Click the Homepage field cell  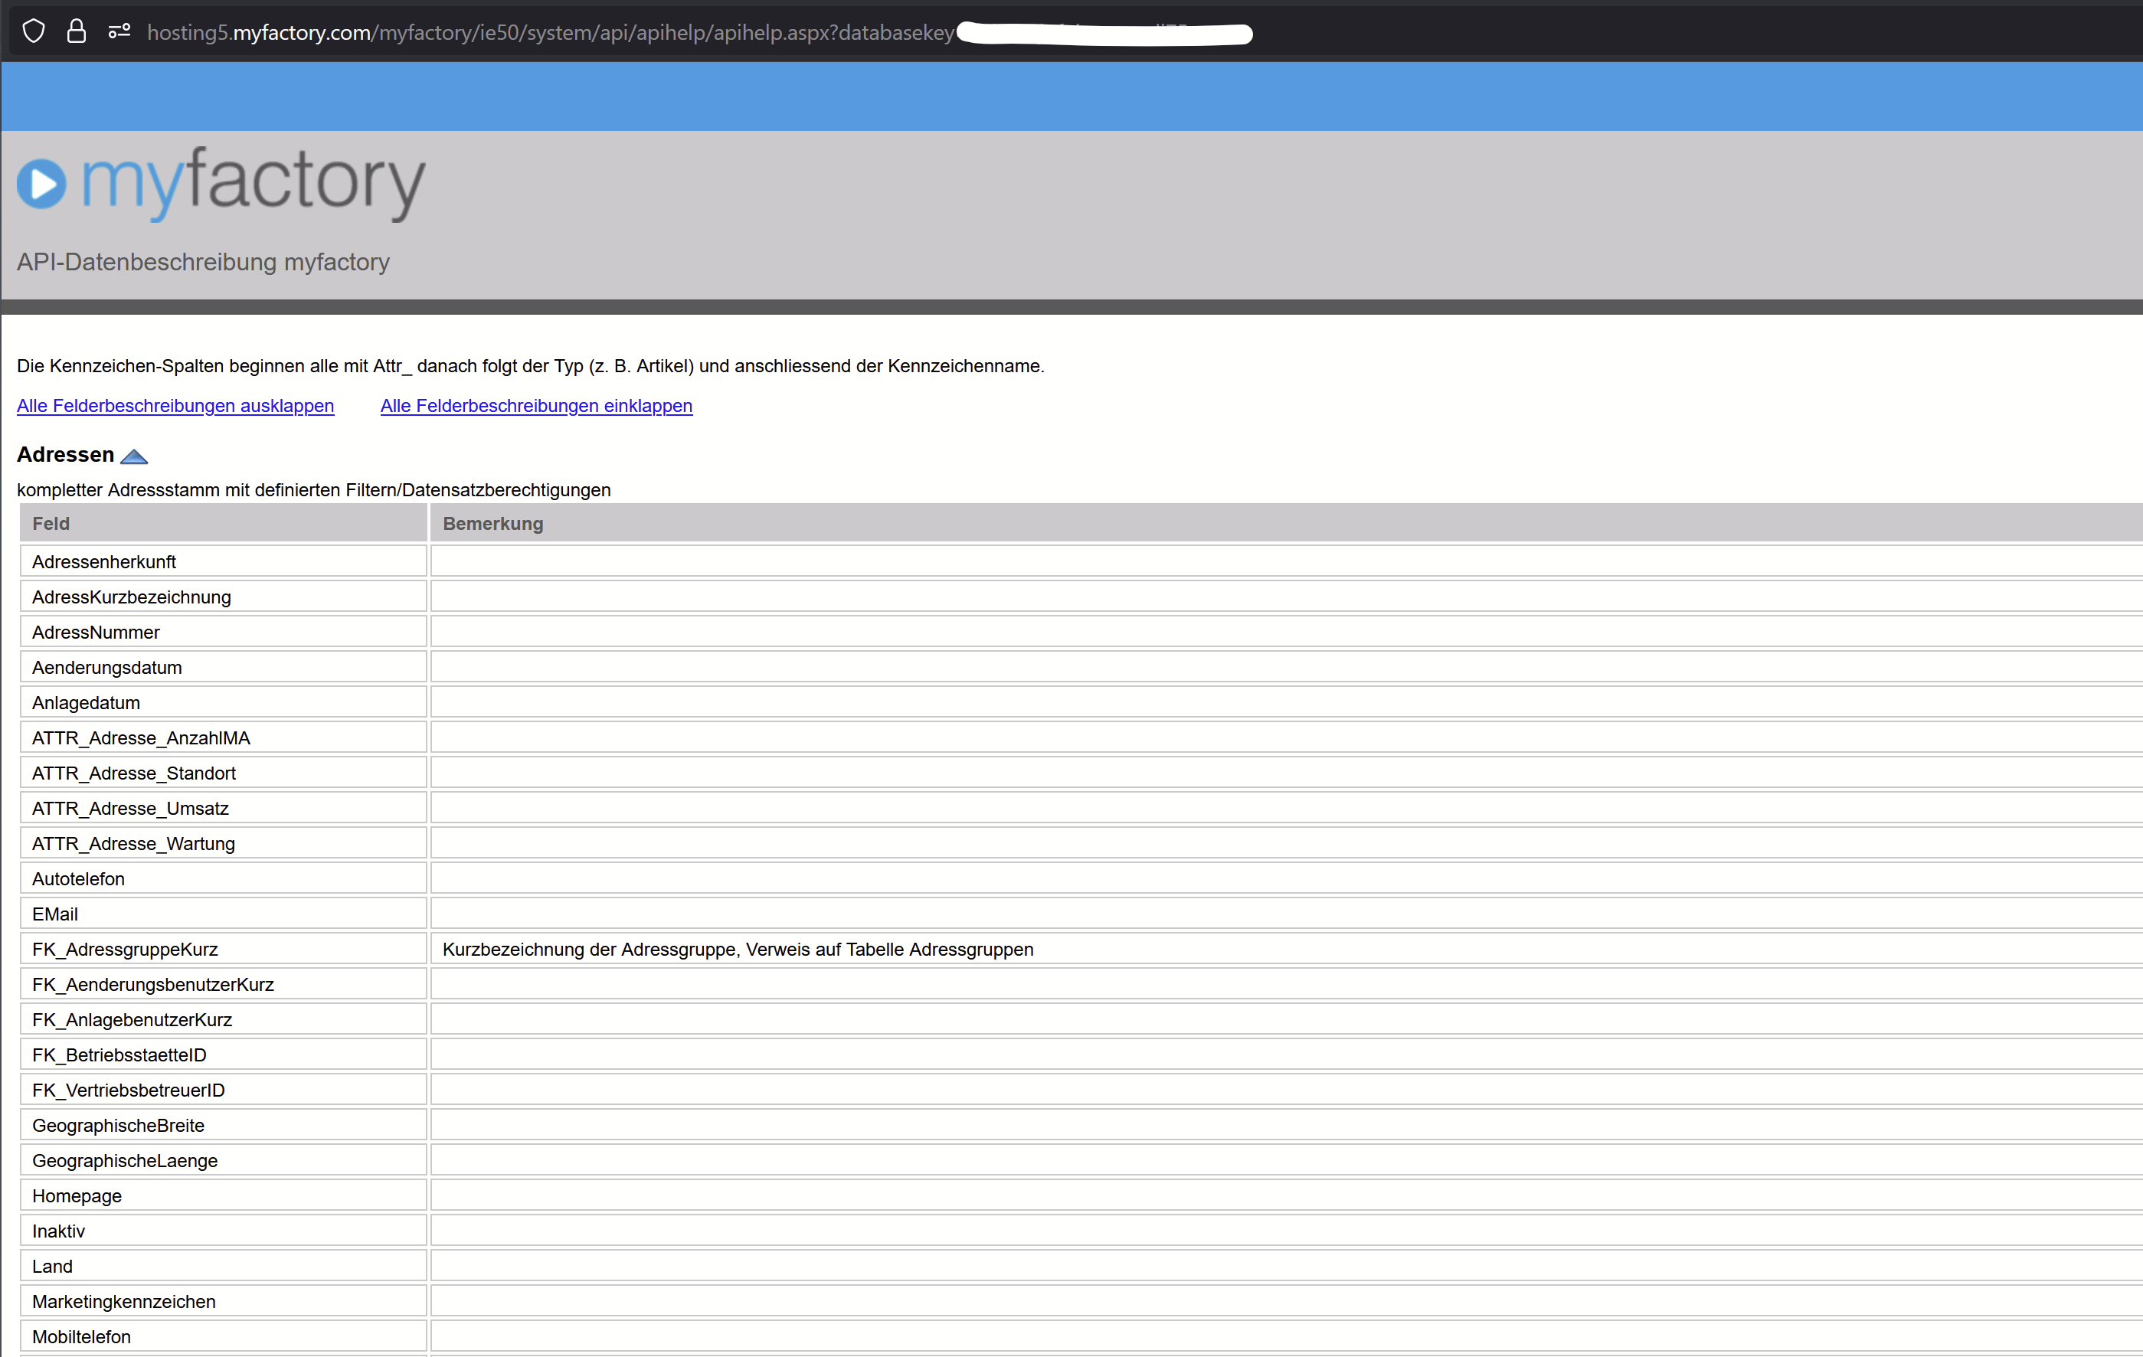77,1195
